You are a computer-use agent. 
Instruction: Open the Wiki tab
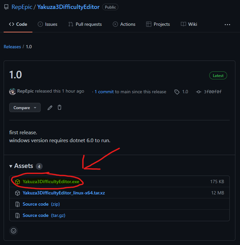(189, 24)
